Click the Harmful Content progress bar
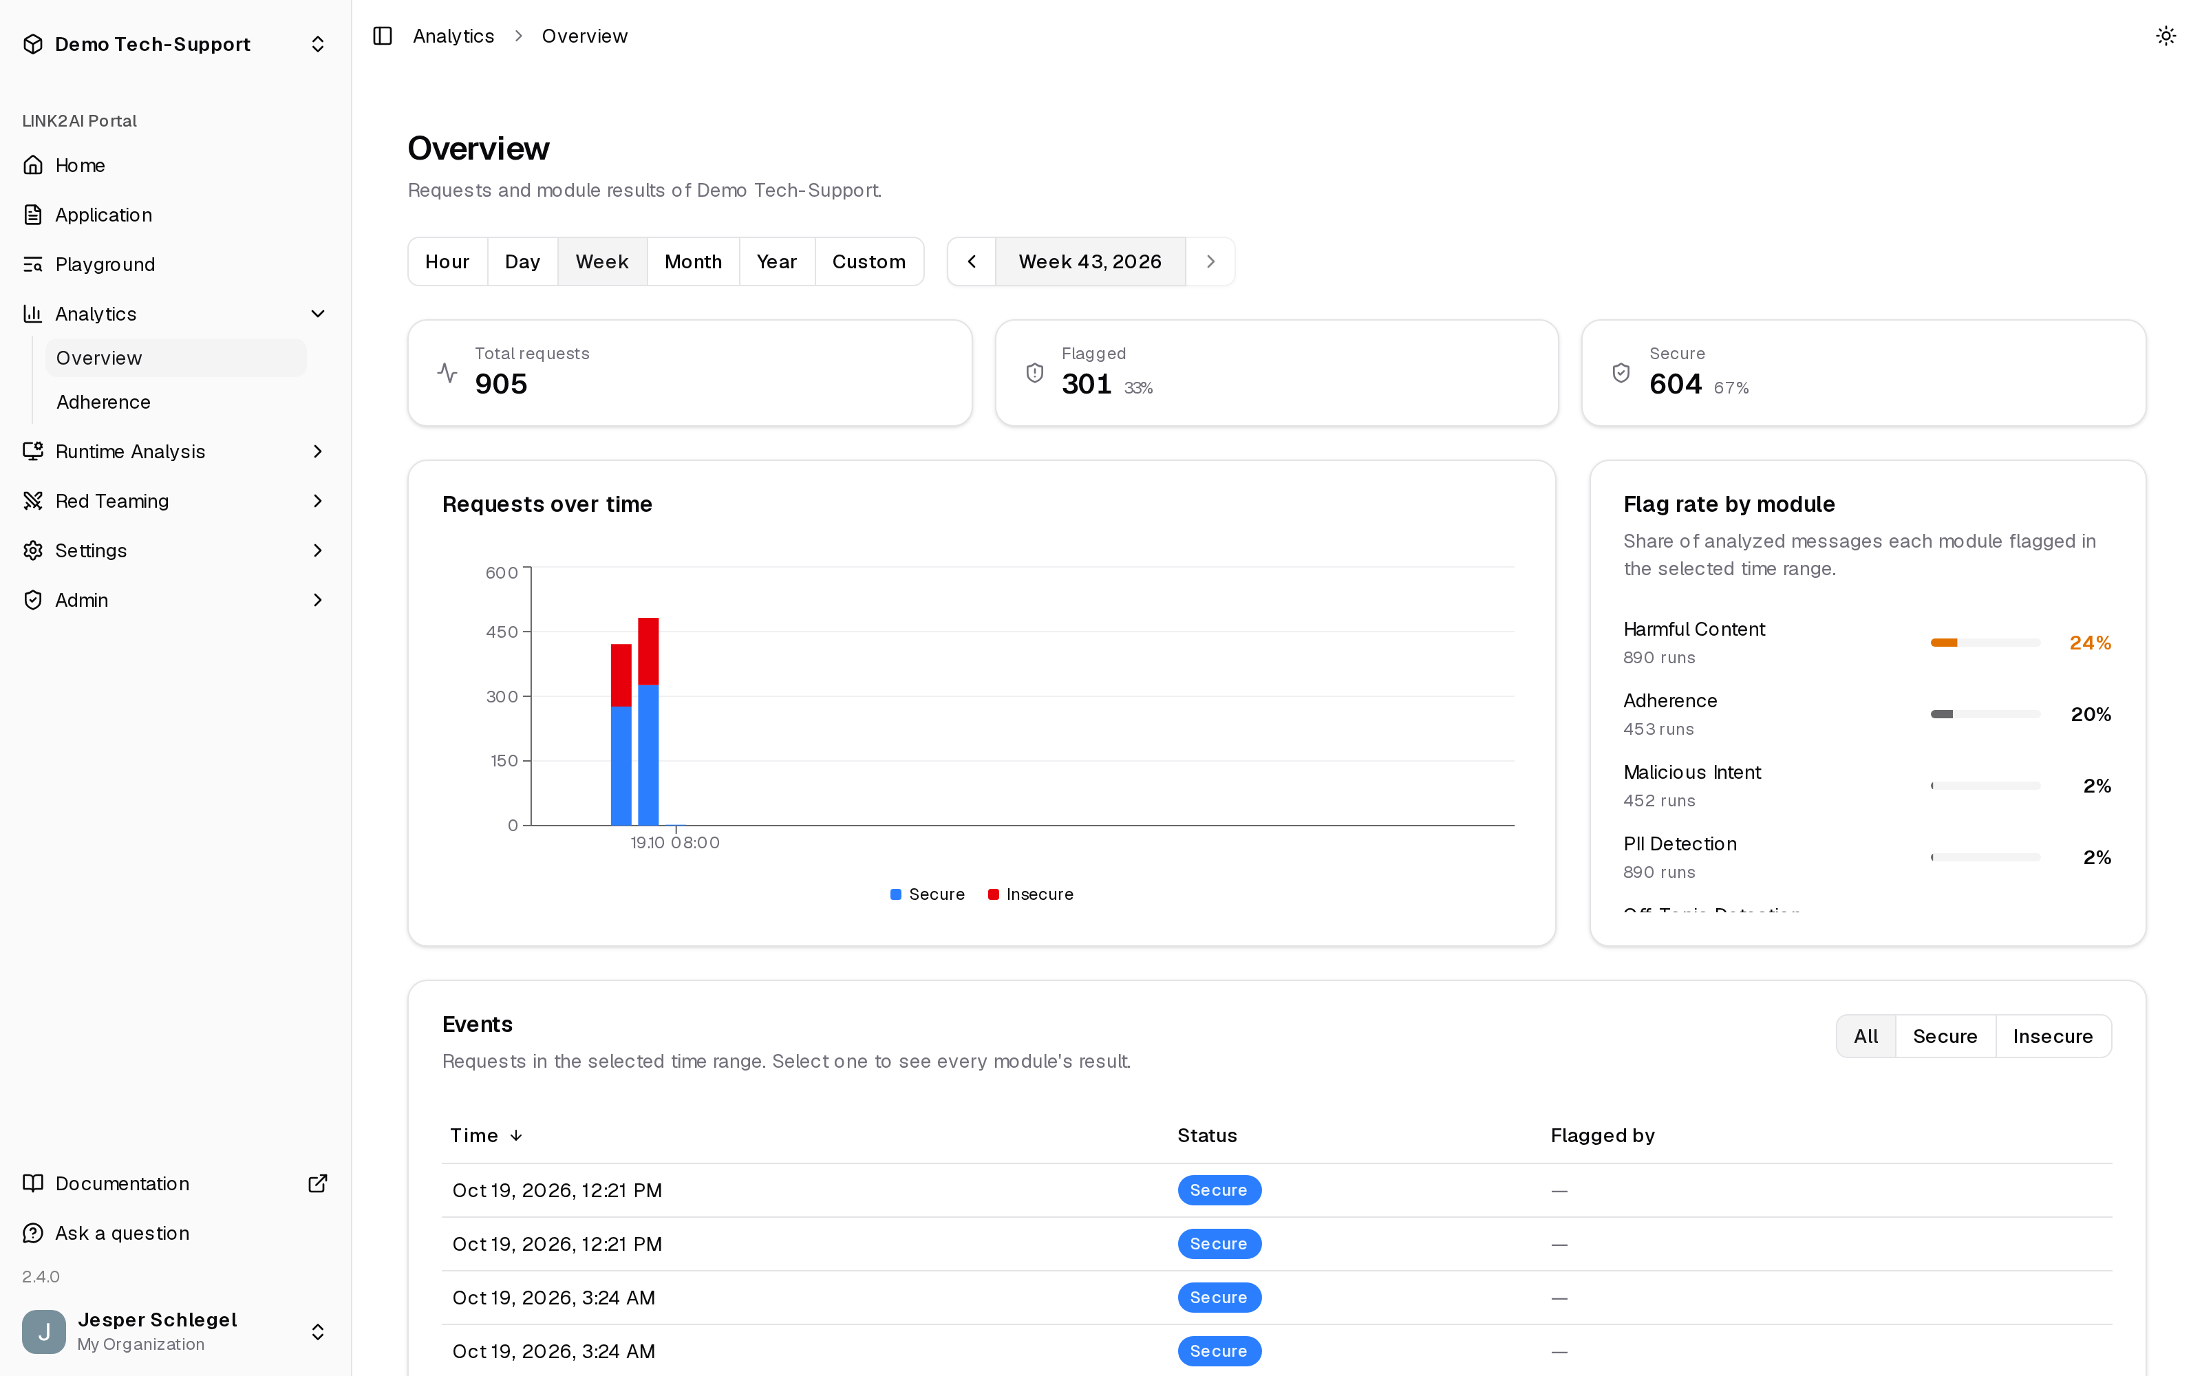2202x1376 pixels. [x=1985, y=643]
